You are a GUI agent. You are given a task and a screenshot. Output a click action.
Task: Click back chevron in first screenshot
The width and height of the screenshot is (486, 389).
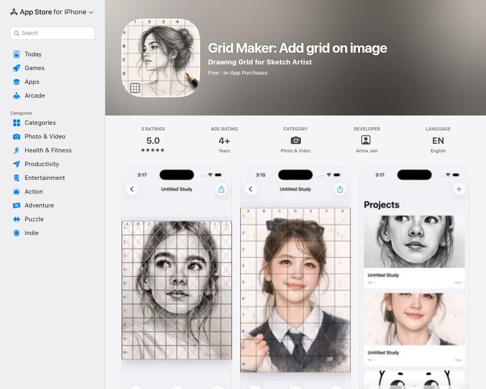click(132, 189)
